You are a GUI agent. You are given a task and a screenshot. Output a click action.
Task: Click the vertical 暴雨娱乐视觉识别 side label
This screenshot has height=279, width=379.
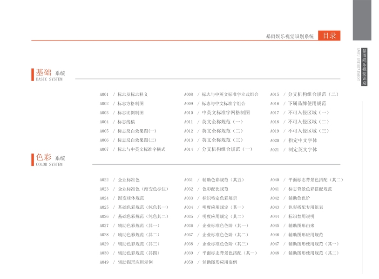[x=364, y=66]
